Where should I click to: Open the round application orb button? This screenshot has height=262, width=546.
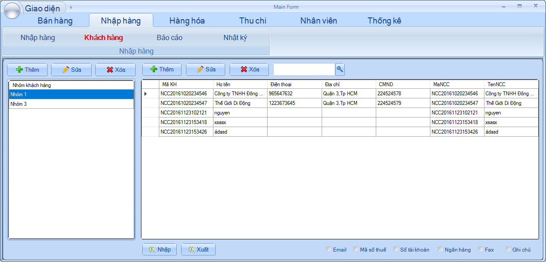pyautogui.click(x=12, y=10)
